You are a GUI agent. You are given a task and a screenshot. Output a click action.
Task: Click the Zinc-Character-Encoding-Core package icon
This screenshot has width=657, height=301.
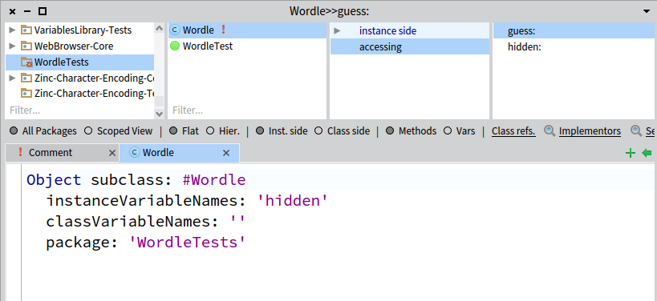[26, 78]
